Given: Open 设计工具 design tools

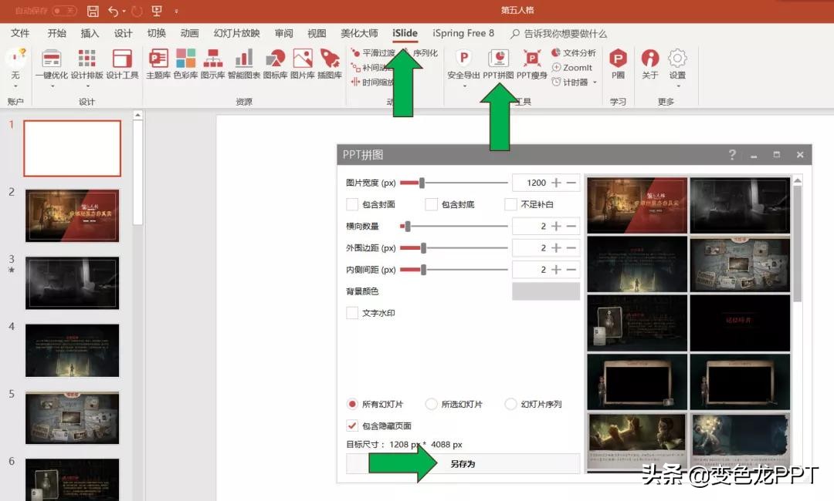Looking at the screenshot, I should 122,64.
